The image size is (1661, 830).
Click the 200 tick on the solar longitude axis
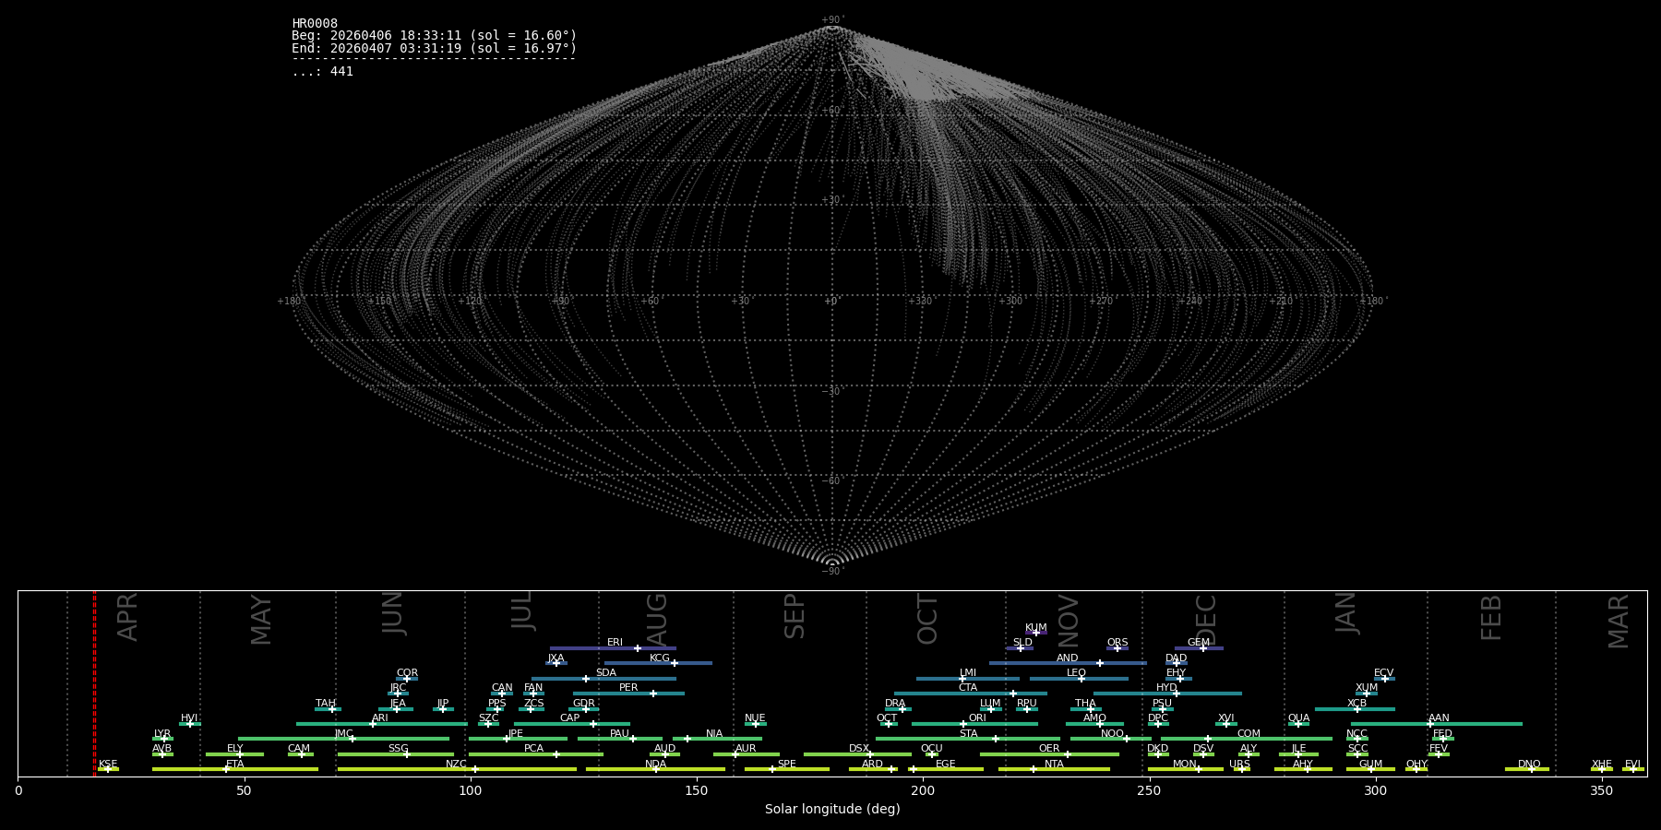pos(923,790)
